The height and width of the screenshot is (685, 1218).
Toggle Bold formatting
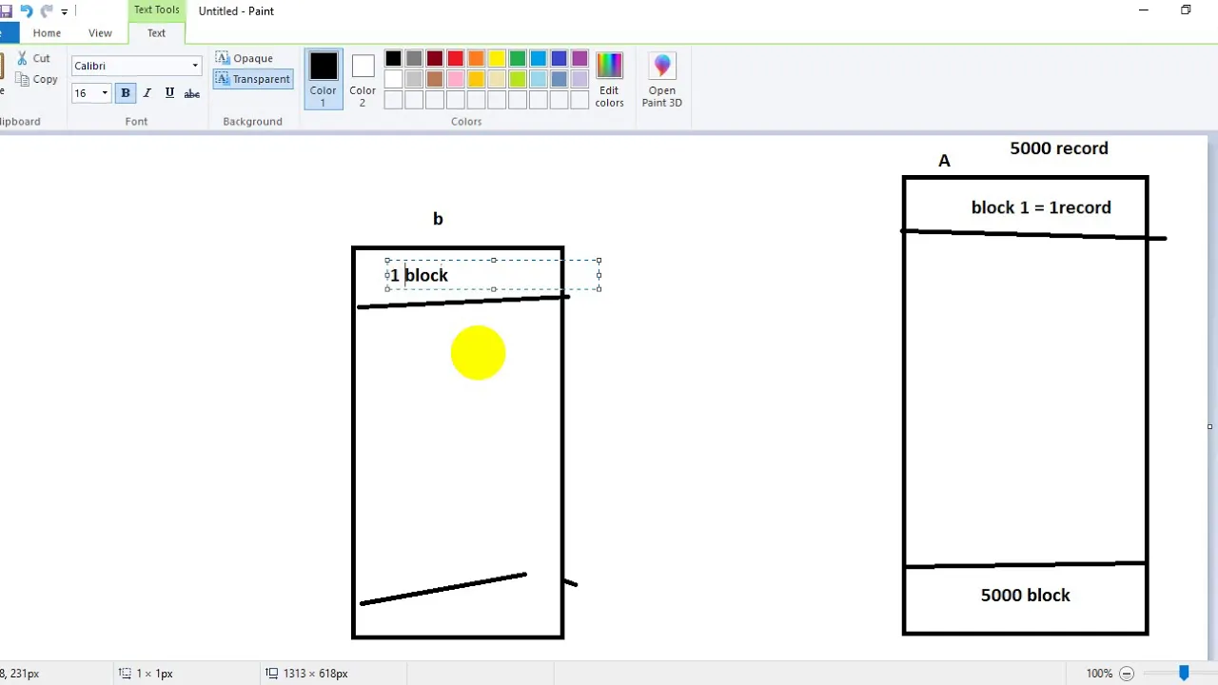click(x=125, y=93)
